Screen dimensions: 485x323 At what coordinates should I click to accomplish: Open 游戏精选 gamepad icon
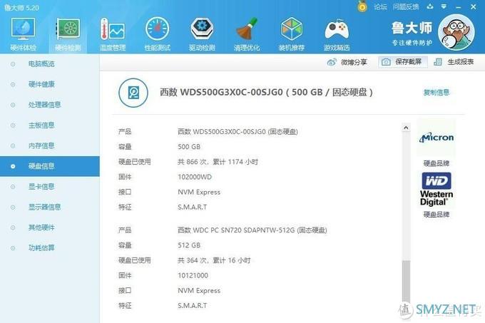(337, 34)
